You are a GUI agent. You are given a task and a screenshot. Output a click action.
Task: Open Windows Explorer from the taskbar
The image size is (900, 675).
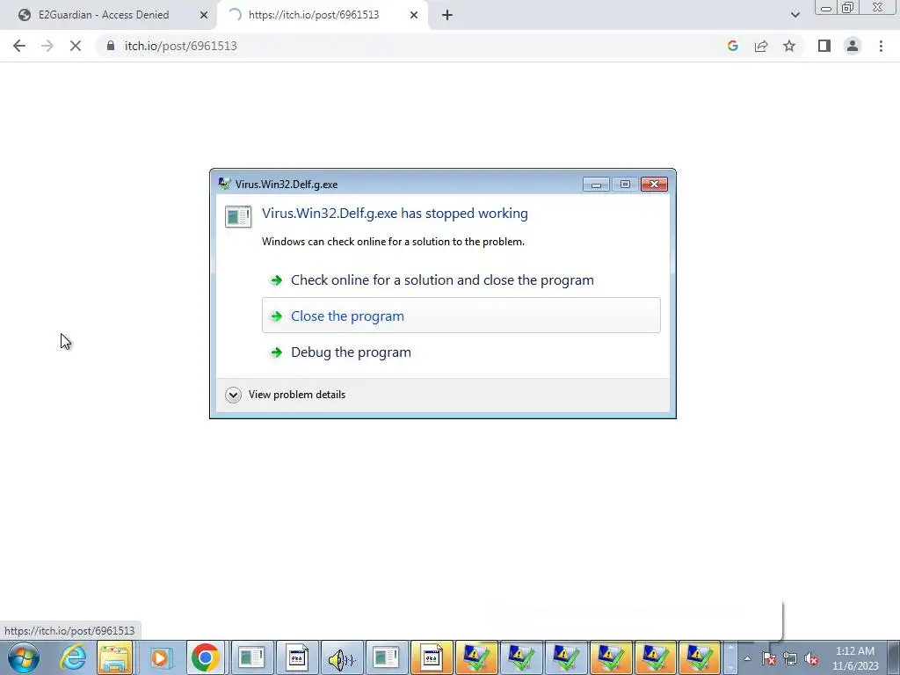[115, 657]
